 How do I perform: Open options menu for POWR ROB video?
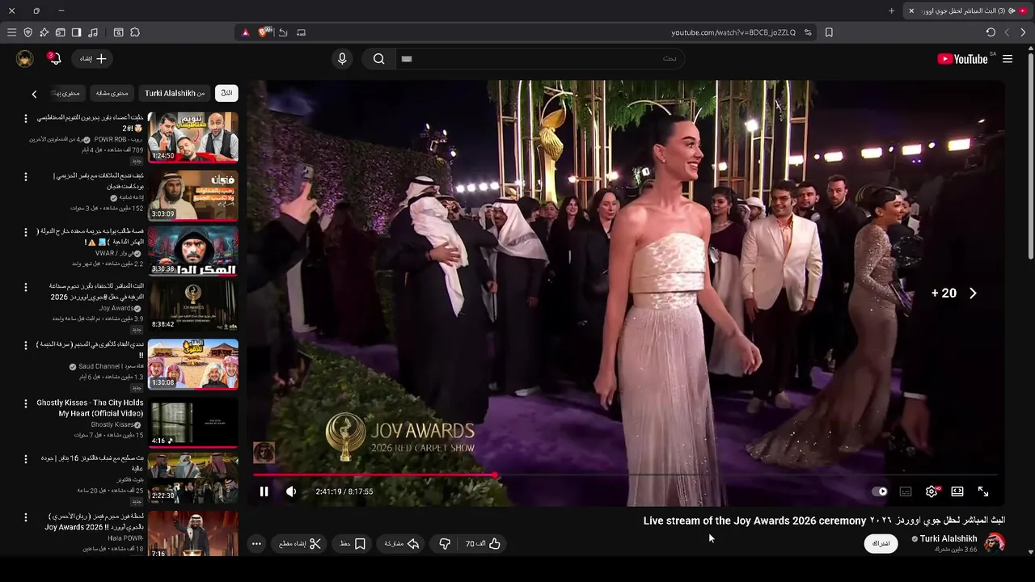pos(25,119)
